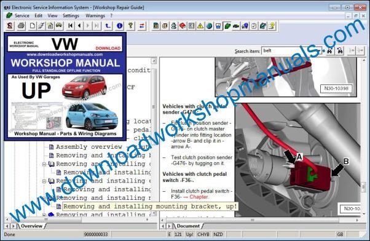Click the person figure toolbar icon
Viewport: 370px width, 241px height.
(x=174, y=25)
